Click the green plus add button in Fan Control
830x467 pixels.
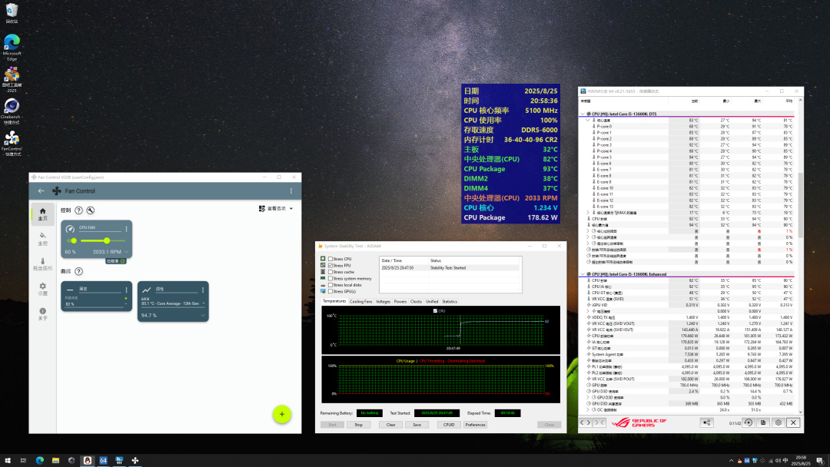[281, 414]
